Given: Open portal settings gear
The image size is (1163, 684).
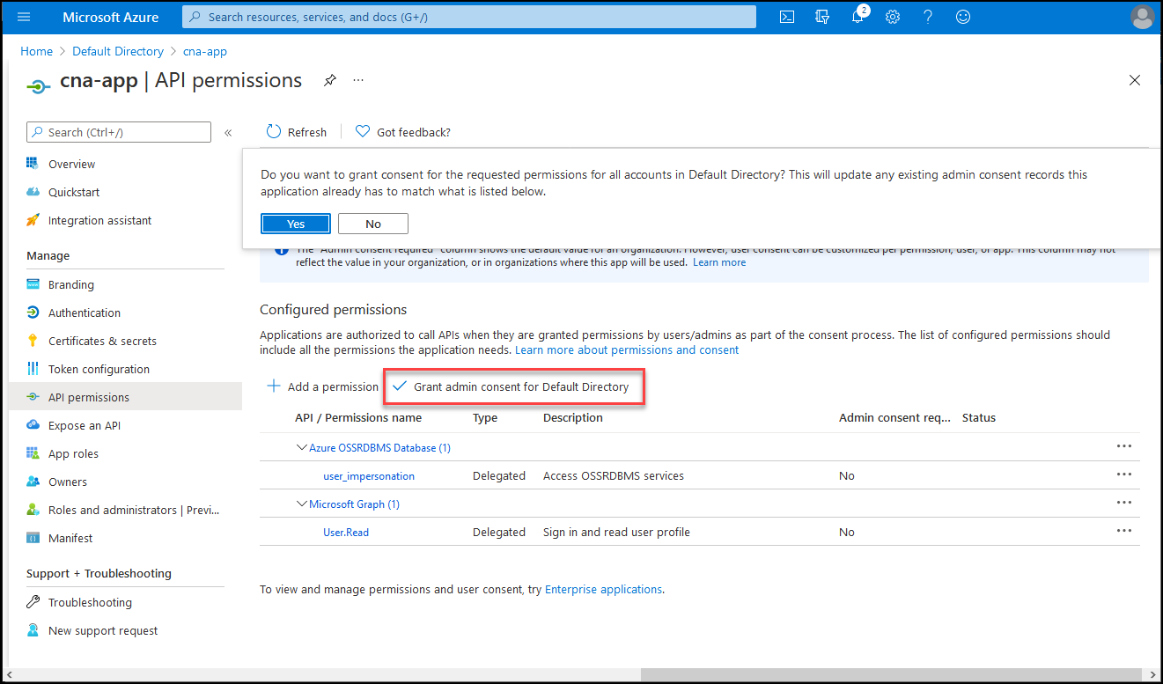Looking at the screenshot, I should (x=893, y=17).
